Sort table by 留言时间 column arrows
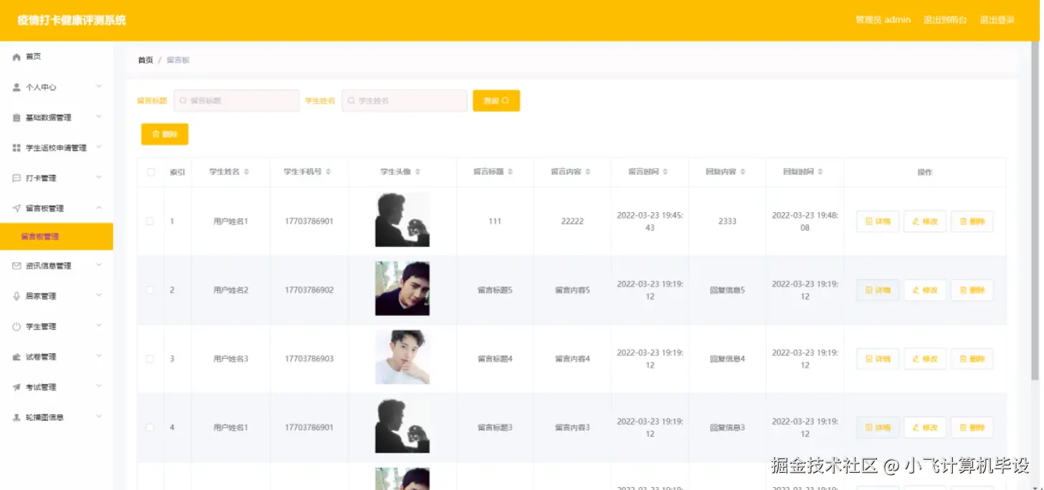 [665, 172]
